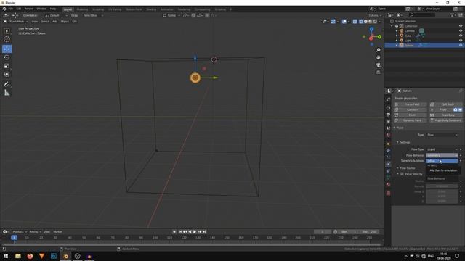Open File Explorer from the taskbar
Viewport: 465px width, 261px height.
point(18,256)
